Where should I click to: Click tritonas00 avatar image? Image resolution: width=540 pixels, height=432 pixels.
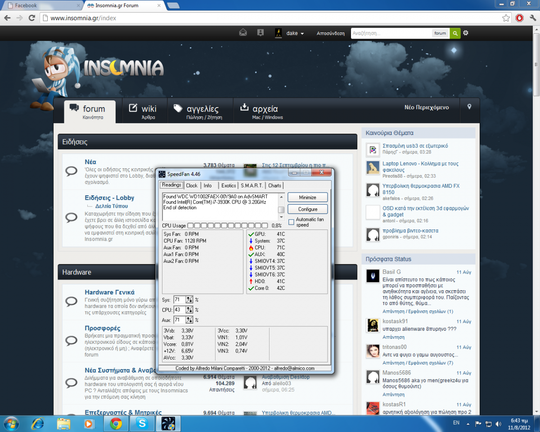pyautogui.click(x=372, y=351)
